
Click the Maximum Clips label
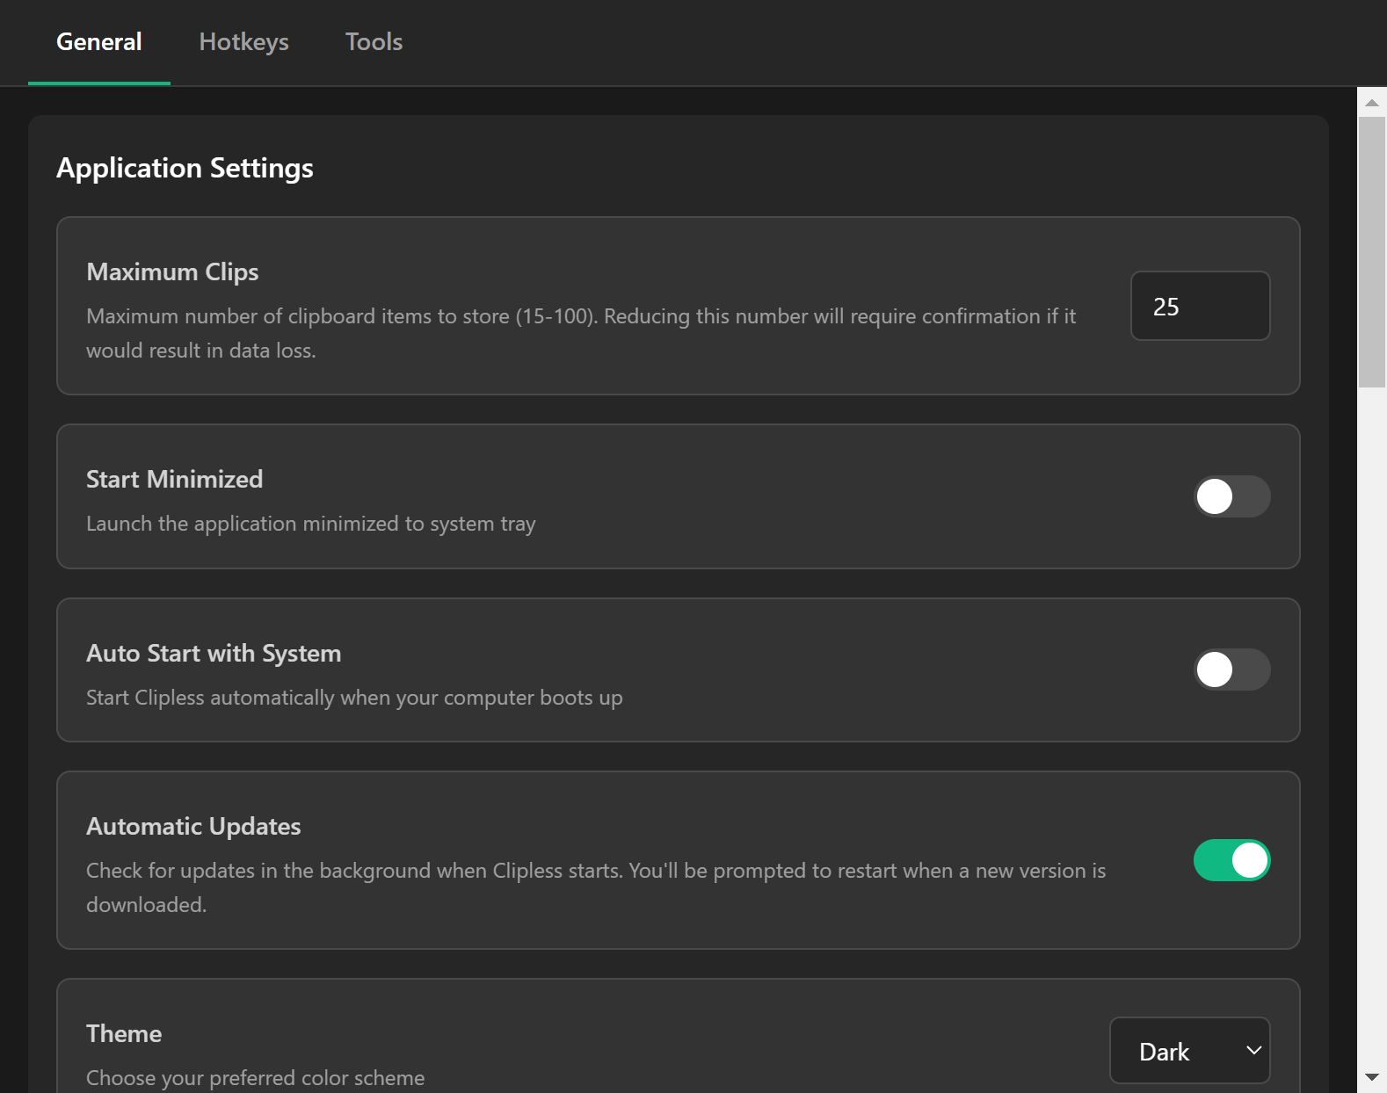coord(172,272)
